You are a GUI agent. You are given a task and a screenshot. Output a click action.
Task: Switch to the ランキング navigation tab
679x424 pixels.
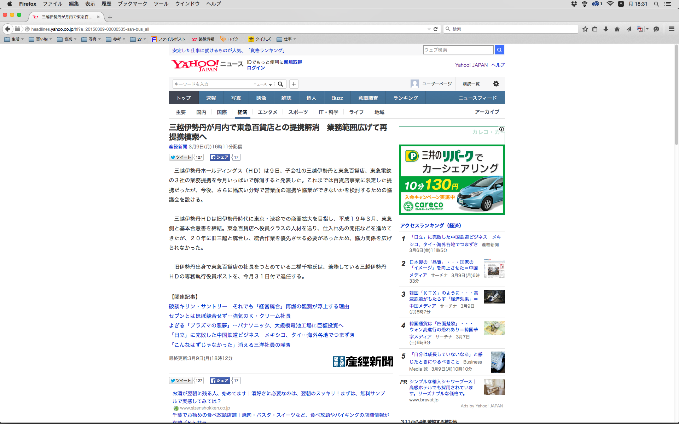pyautogui.click(x=406, y=98)
